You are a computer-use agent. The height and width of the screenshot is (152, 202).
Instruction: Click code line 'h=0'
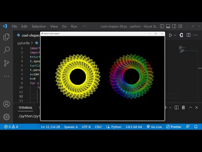pyautogui.click(x=33, y=79)
